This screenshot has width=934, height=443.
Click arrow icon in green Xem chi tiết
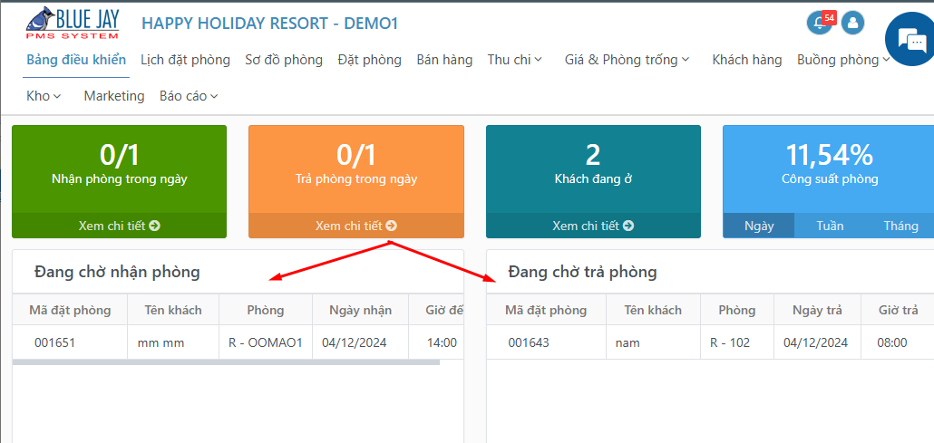155,226
